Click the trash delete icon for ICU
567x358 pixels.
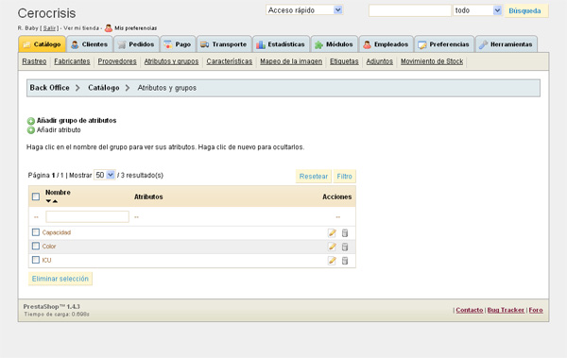[x=345, y=261]
